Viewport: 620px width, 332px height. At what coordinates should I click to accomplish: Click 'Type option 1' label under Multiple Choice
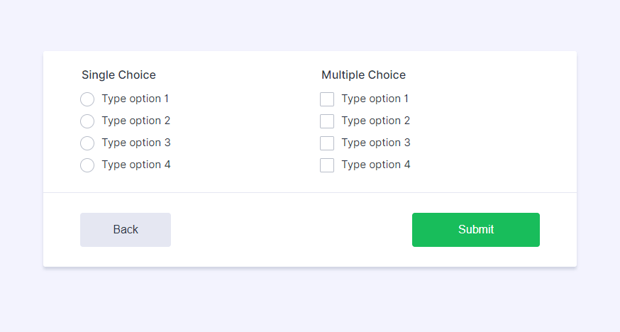pos(375,99)
